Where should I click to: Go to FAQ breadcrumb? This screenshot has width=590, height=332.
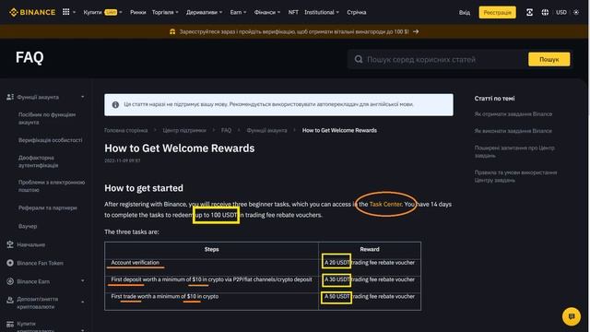tap(226, 130)
